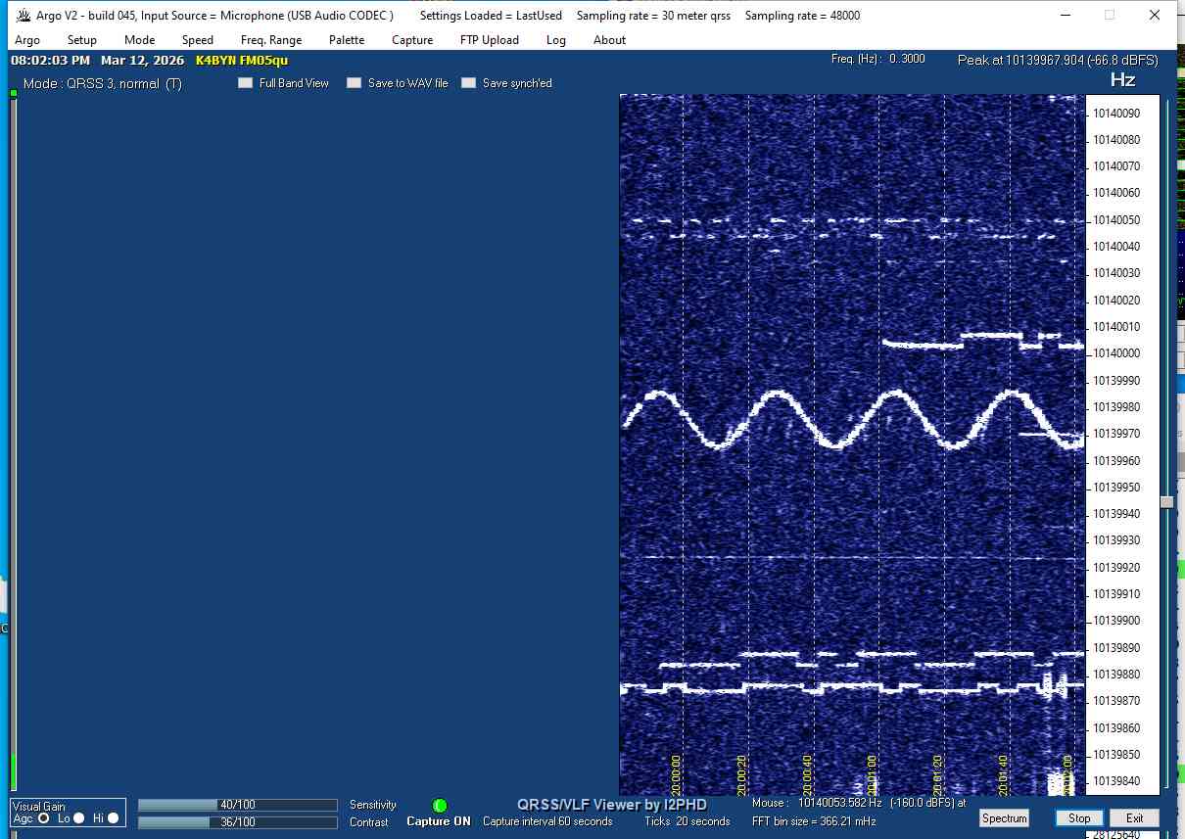
Task: Open the Freq. Range menu
Action: point(271,40)
